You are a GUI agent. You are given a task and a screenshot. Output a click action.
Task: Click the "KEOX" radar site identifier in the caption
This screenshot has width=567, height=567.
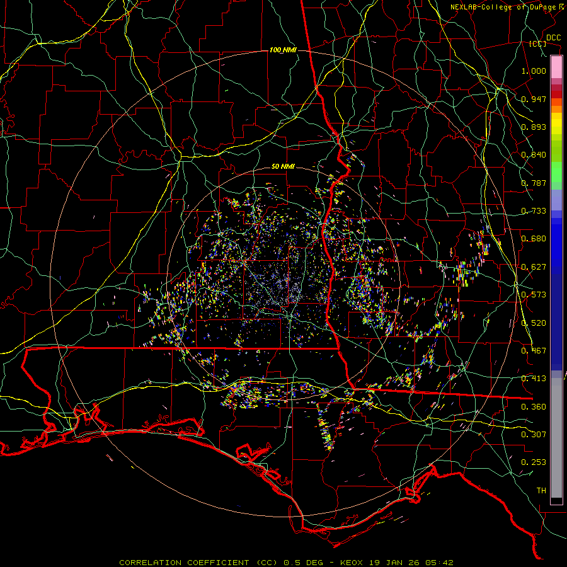point(352,563)
